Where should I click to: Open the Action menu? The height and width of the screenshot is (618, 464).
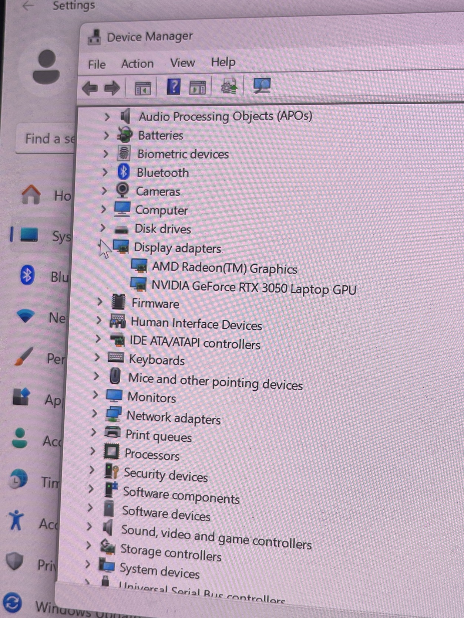coord(137,64)
